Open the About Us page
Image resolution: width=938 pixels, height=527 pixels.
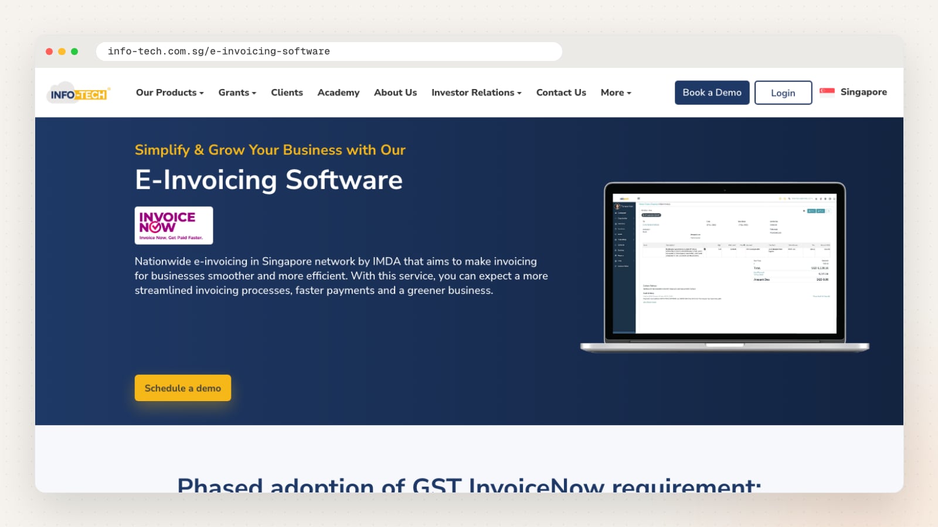click(x=396, y=93)
